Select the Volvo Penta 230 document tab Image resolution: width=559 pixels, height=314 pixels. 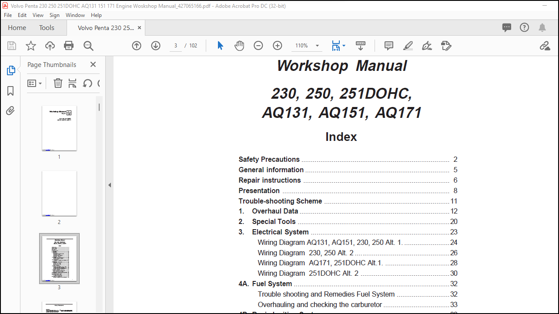pyautogui.click(x=106, y=28)
